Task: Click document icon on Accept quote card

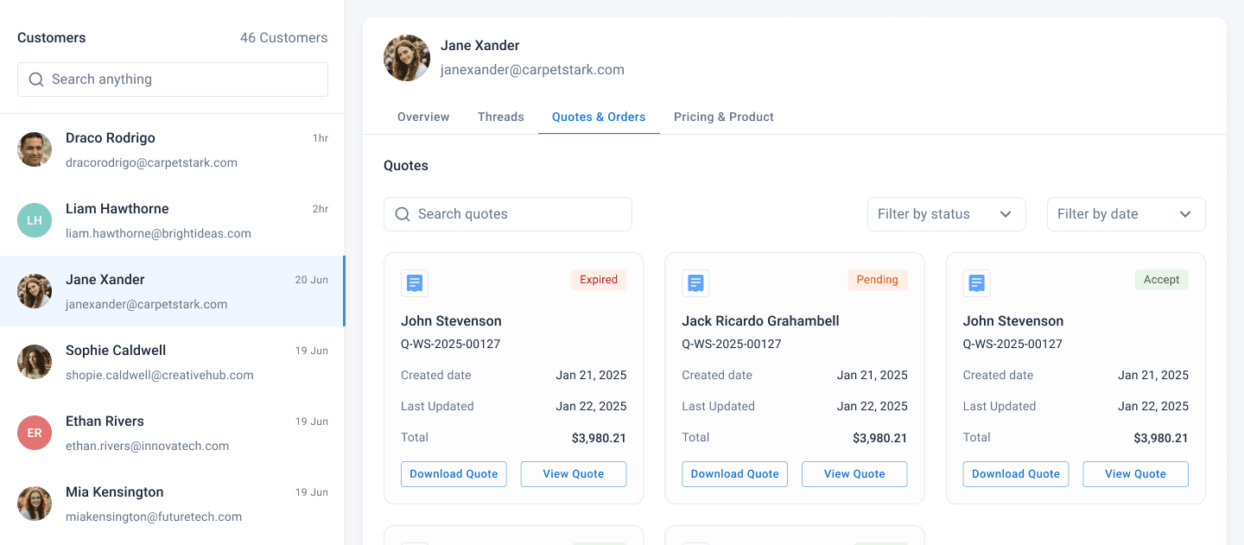Action: pyautogui.click(x=977, y=282)
